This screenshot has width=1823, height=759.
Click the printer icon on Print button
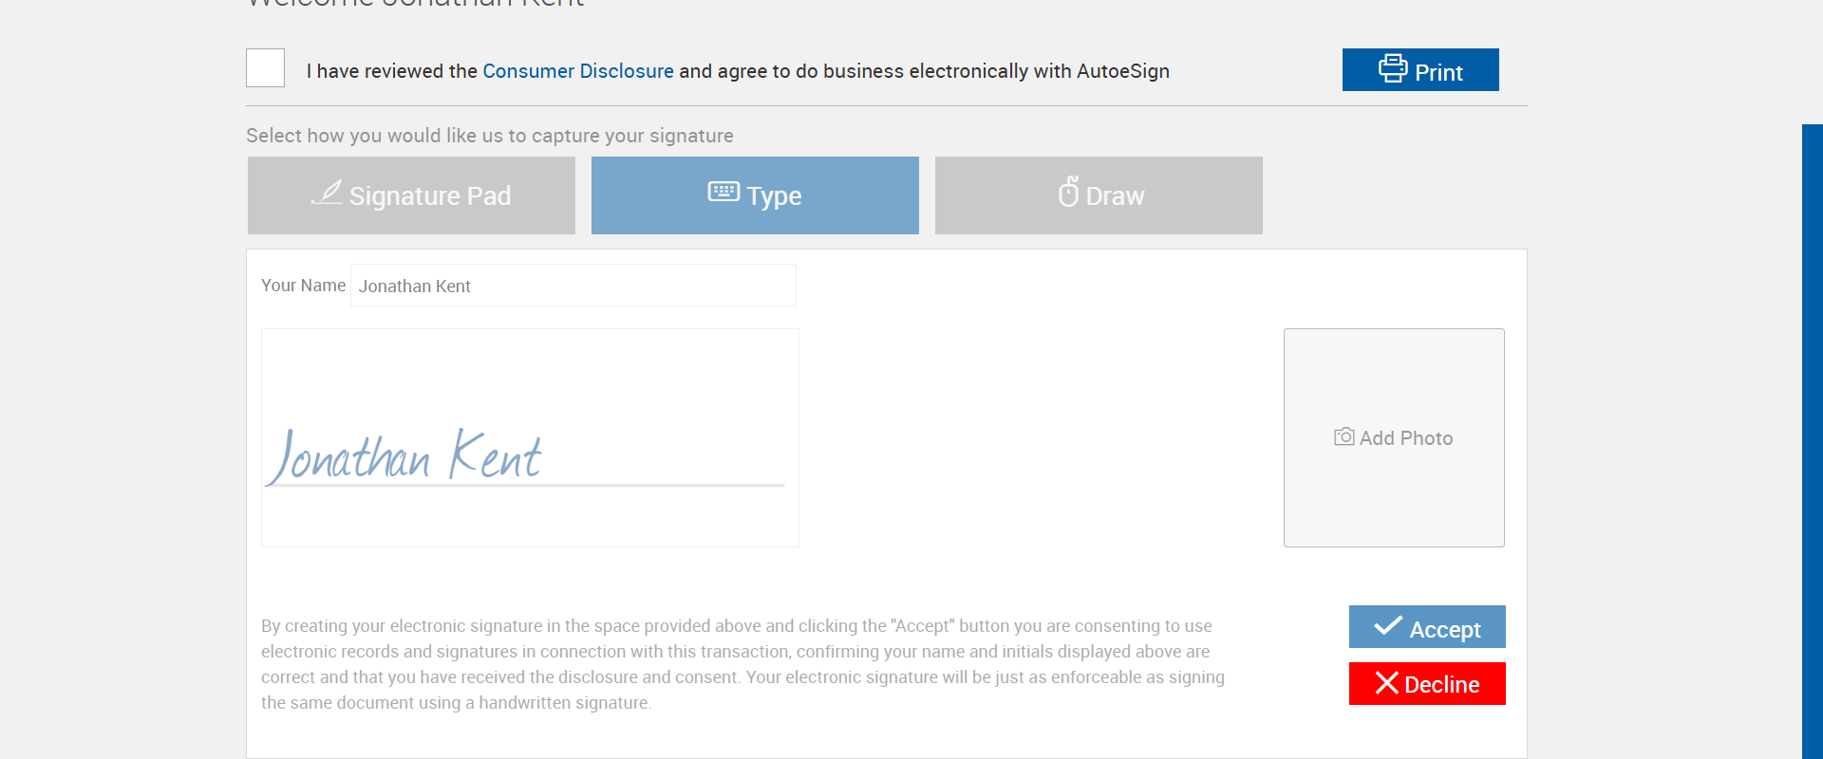1392,68
